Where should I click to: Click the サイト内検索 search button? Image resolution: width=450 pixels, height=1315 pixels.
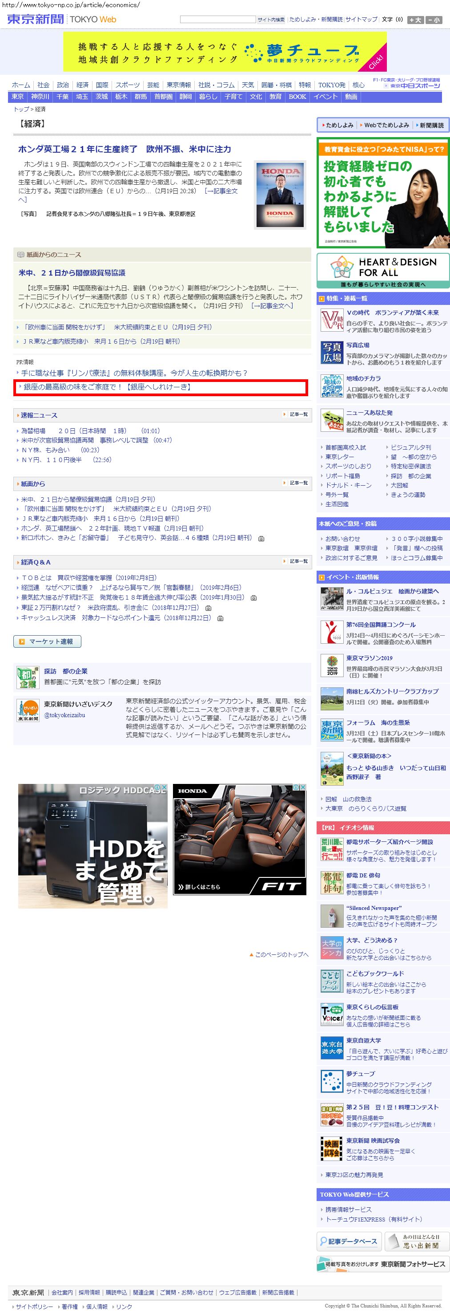271,20
